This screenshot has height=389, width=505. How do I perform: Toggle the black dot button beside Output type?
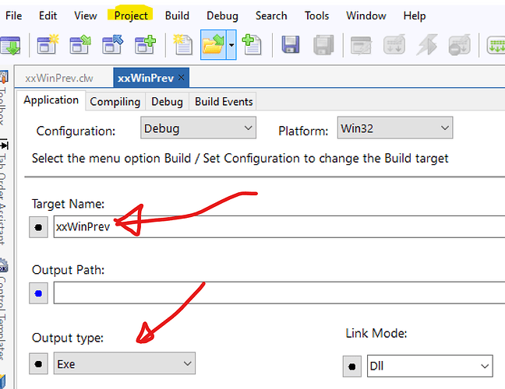point(39,363)
